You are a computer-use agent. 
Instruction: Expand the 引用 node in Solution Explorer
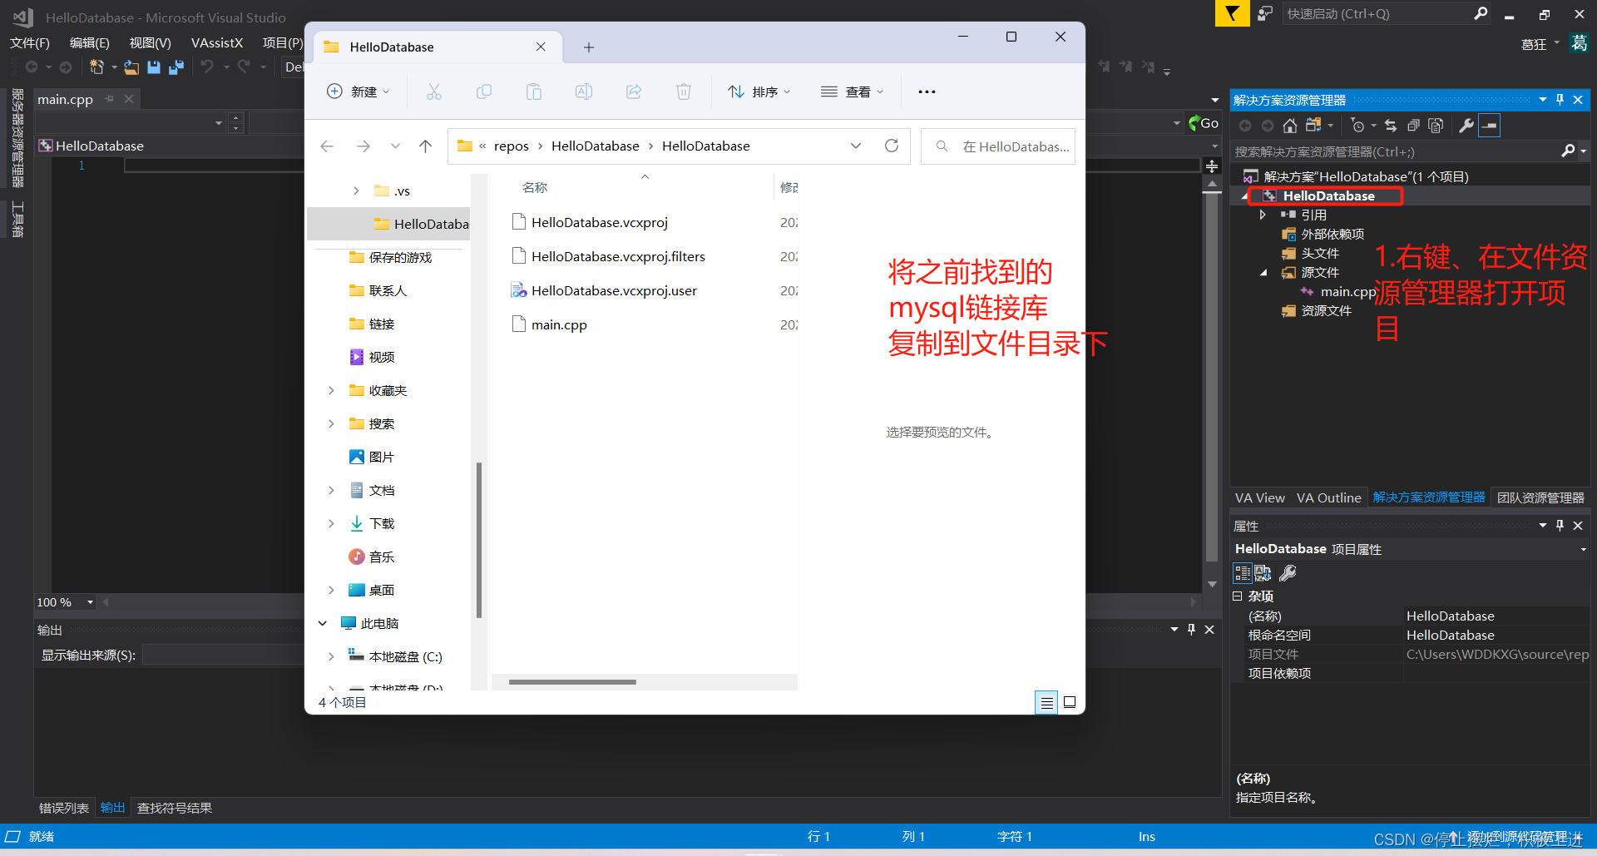(1263, 215)
